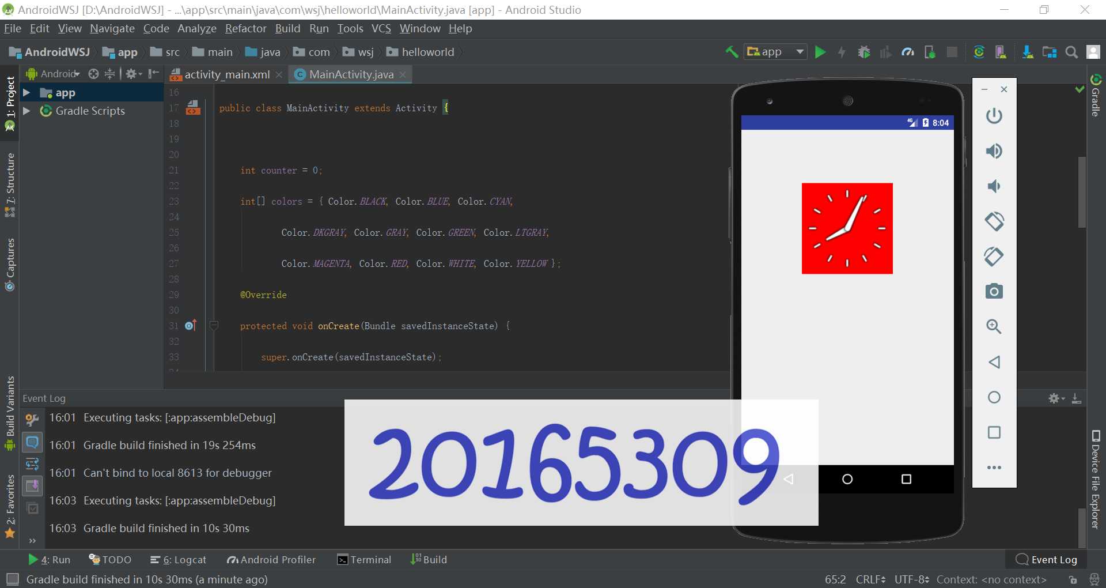The width and height of the screenshot is (1106, 588).
Task: Toggle the Event Log button in status bar
Action: point(1046,560)
